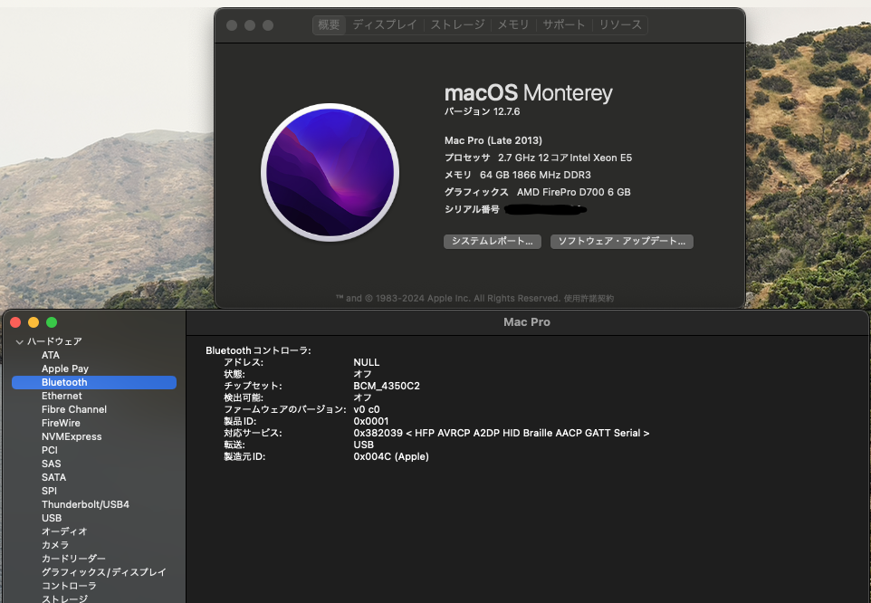Viewport: 871px width, 603px height.
Task: Go to the サポート tab
Action: click(x=564, y=25)
